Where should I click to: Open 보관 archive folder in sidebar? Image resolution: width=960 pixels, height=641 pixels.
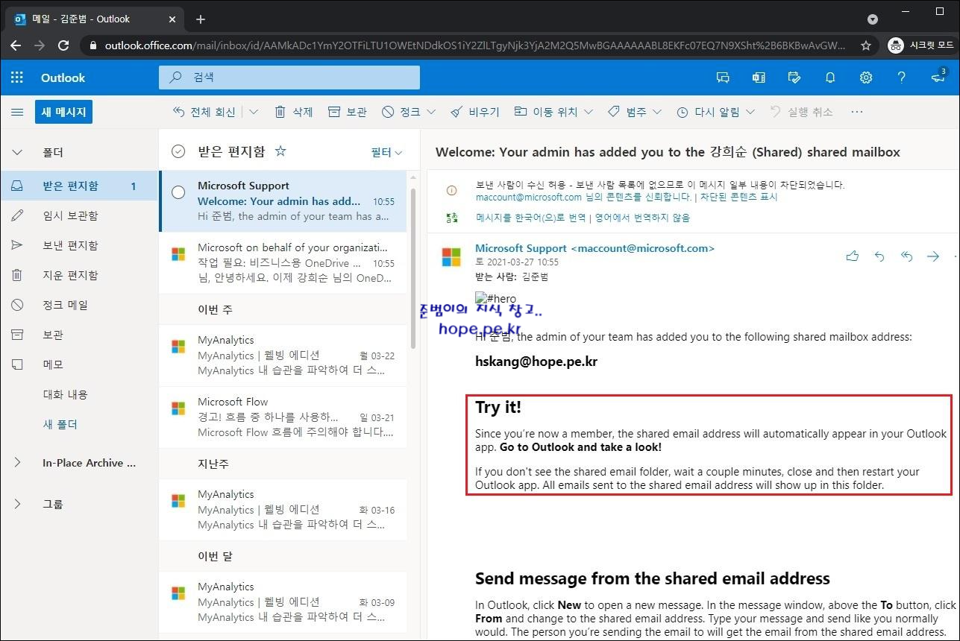click(79, 335)
